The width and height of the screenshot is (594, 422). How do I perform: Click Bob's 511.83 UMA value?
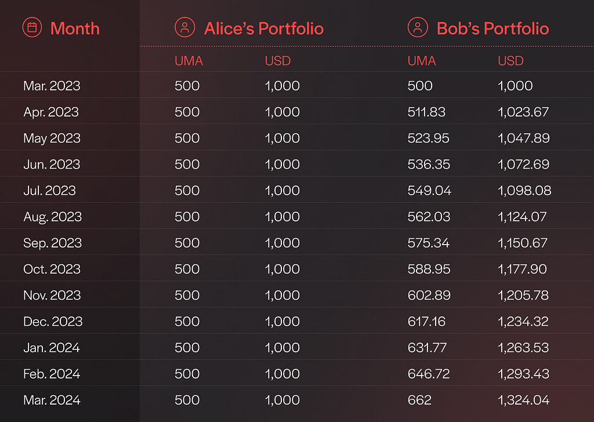[x=426, y=112]
